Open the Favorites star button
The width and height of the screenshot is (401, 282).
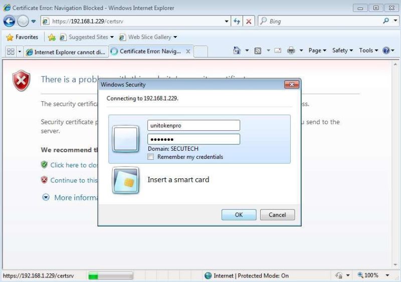coord(22,38)
